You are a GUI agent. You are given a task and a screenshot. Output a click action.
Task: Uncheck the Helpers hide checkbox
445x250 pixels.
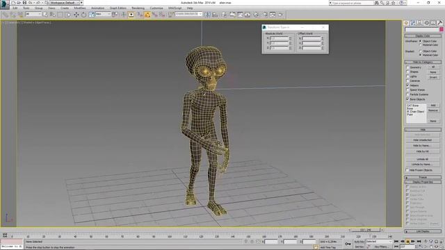click(x=408, y=85)
